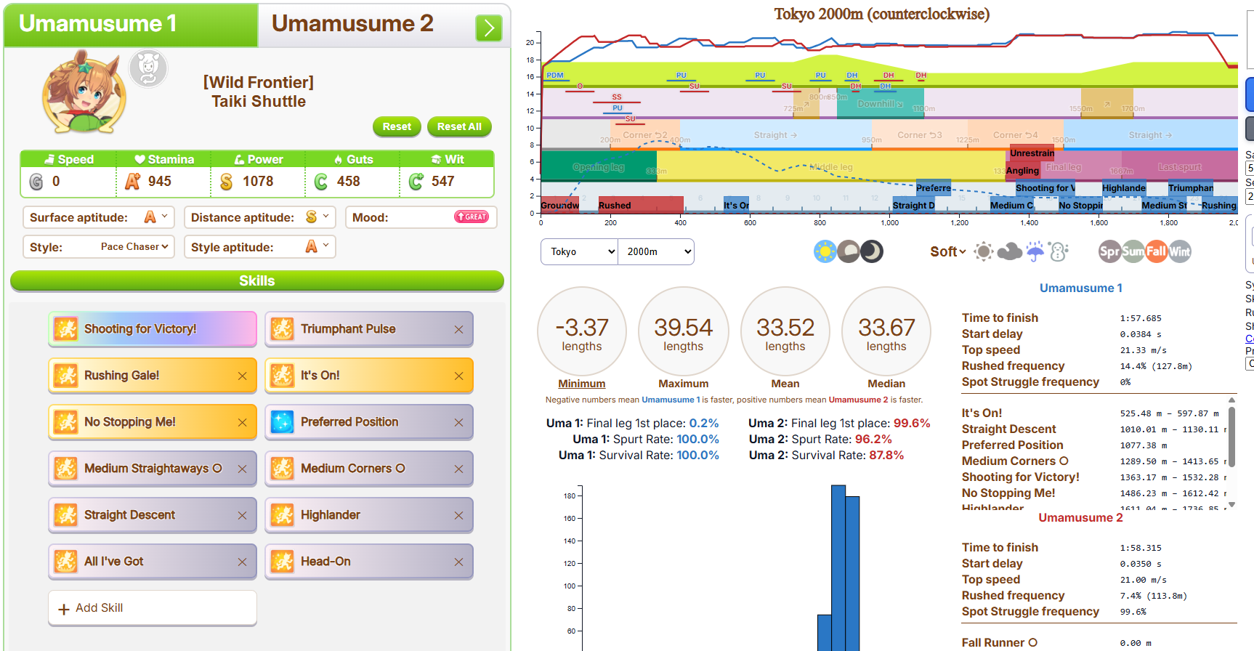Click the Median lengths circle 33.67
The image size is (1254, 651).
point(886,331)
